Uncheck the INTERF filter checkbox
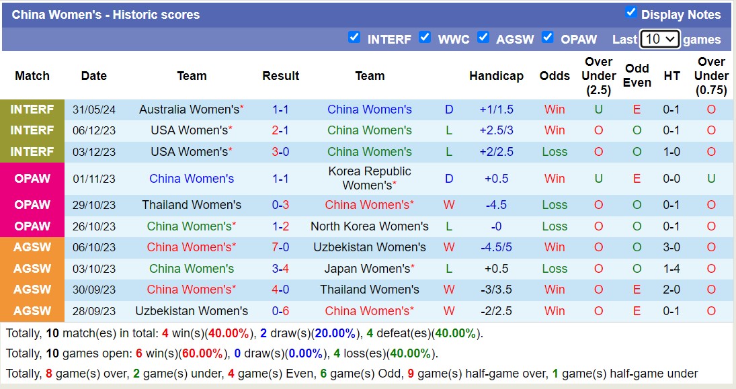 coord(354,38)
